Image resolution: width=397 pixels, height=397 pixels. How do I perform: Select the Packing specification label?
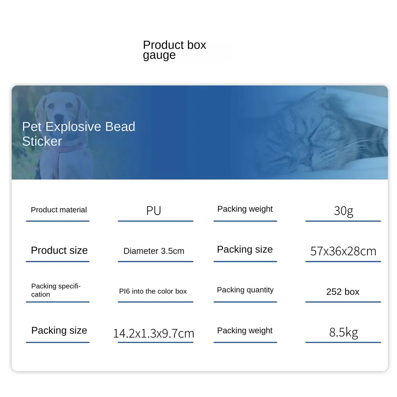56,290
